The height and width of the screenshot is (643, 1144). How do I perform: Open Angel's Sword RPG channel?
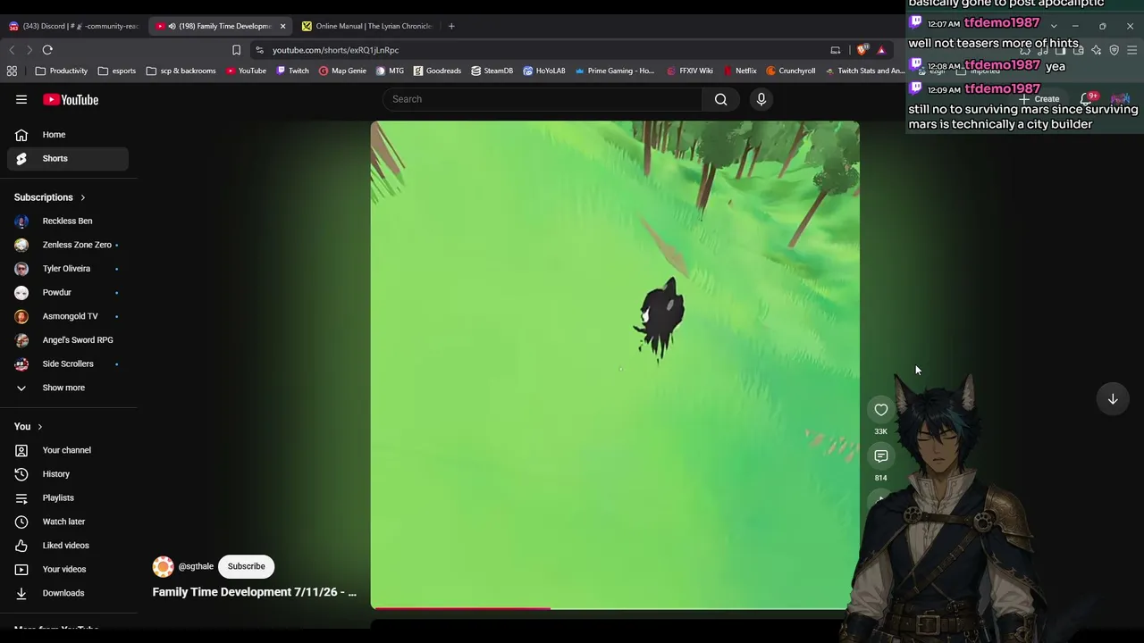click(68, 340)
